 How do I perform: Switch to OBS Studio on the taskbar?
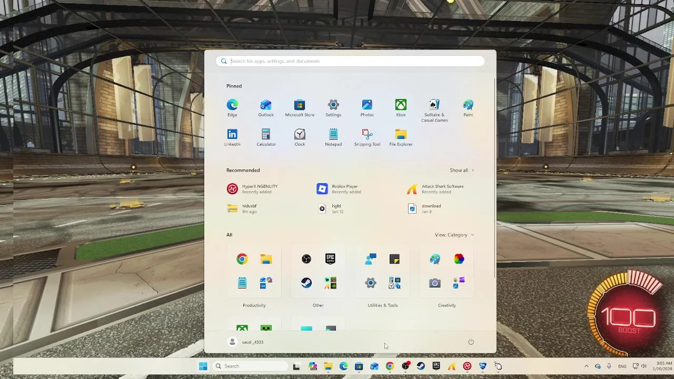point(405,366)
